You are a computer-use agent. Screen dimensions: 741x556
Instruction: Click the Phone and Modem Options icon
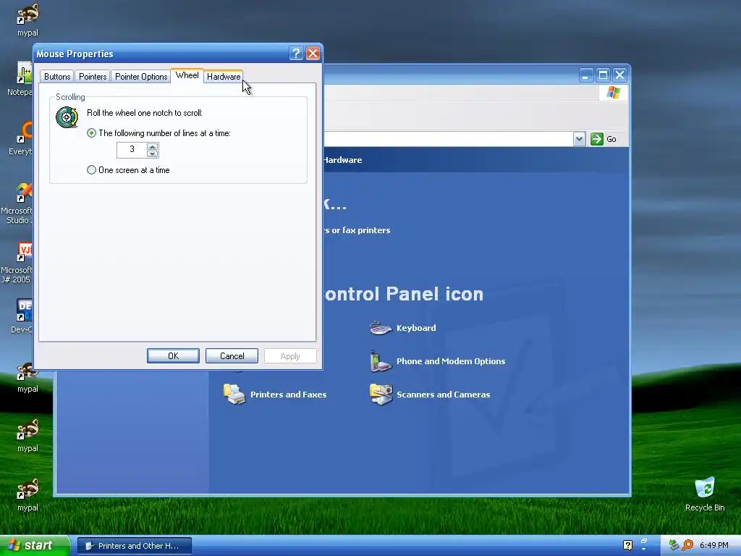(381, 361)
